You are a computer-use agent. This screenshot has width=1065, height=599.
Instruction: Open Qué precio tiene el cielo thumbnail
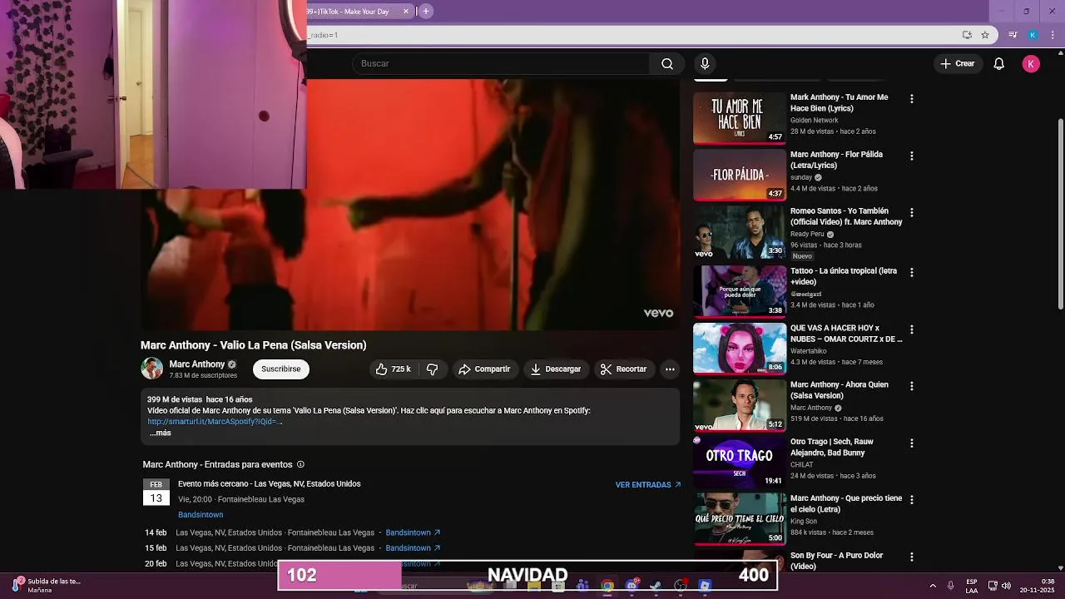[x=740, y=518]
